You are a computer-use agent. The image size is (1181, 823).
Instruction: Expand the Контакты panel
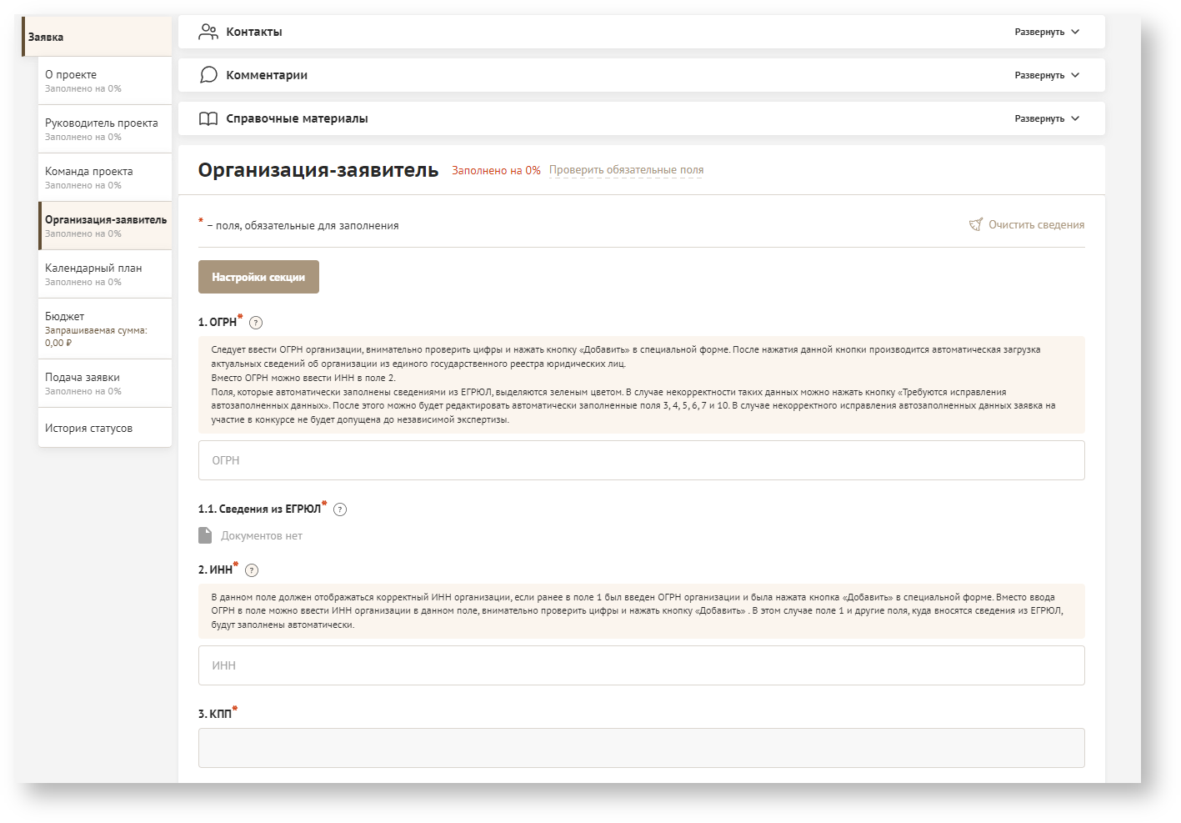click(x=1047, y=32)
